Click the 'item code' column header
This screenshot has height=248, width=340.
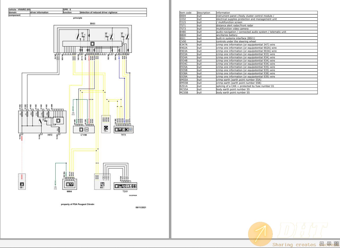click(188, 12)
